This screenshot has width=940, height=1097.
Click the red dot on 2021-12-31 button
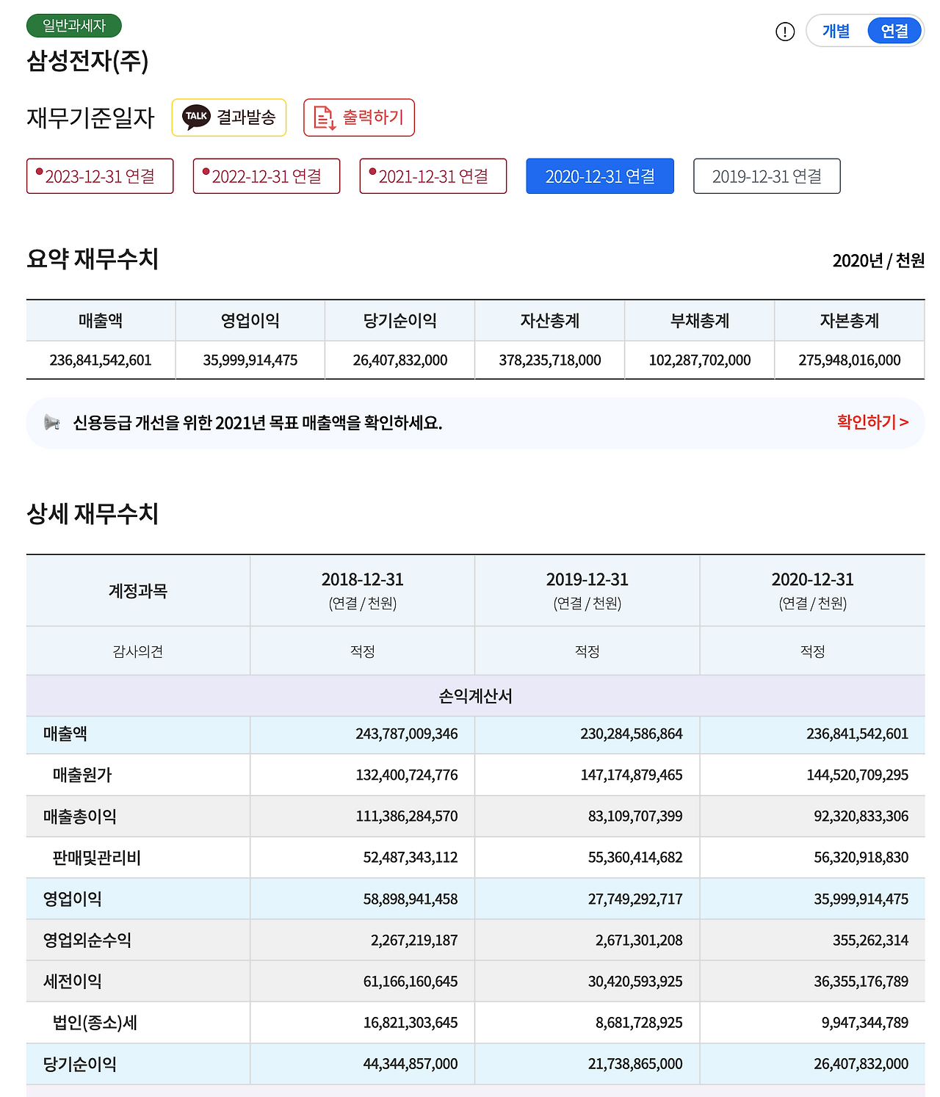pyautogui.click(x=372, y=170)
